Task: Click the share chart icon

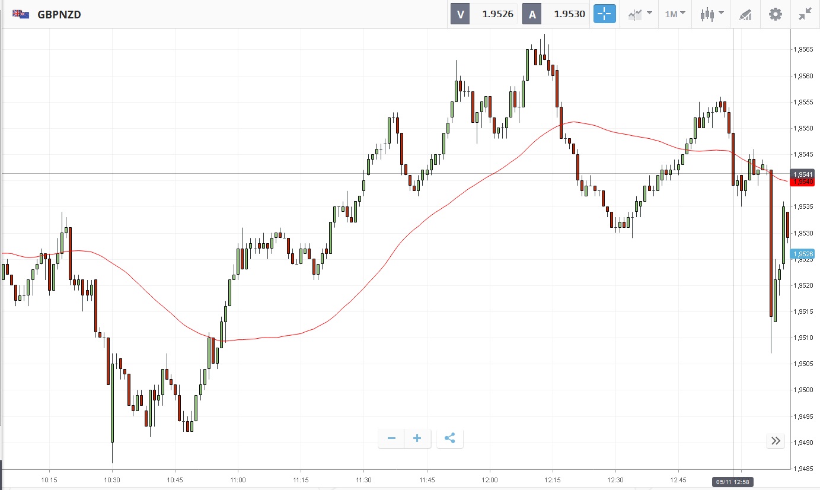Action: point(450,438)
